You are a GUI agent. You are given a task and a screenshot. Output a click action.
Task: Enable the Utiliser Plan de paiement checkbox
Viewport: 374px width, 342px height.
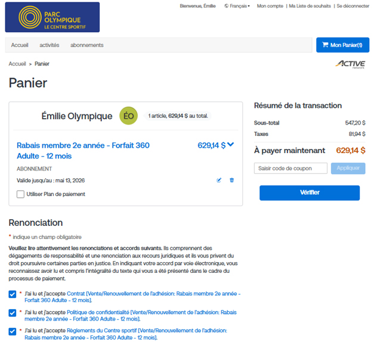[21, 194]
